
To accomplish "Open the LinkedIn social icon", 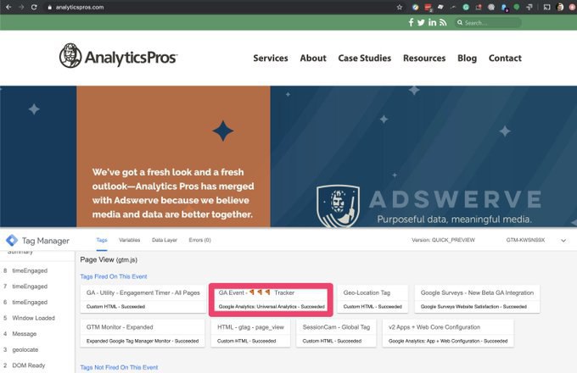I will click(x=432, y=22).
